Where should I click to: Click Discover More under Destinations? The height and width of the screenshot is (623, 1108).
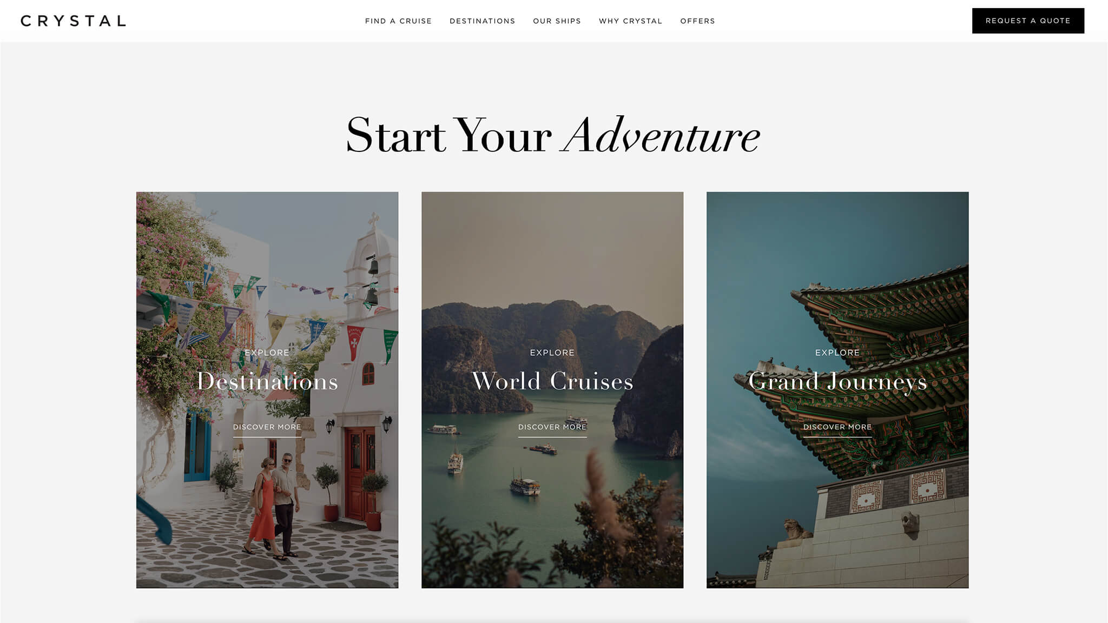(x=267, y=427)
